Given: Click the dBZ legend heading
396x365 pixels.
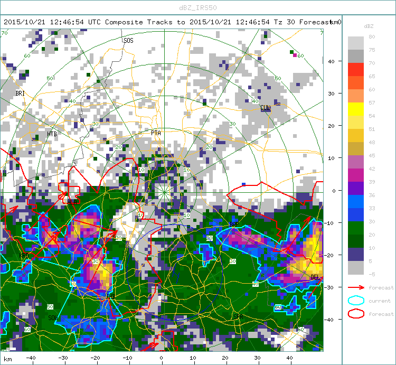Looking at the screenshot, I should [369, 26].
